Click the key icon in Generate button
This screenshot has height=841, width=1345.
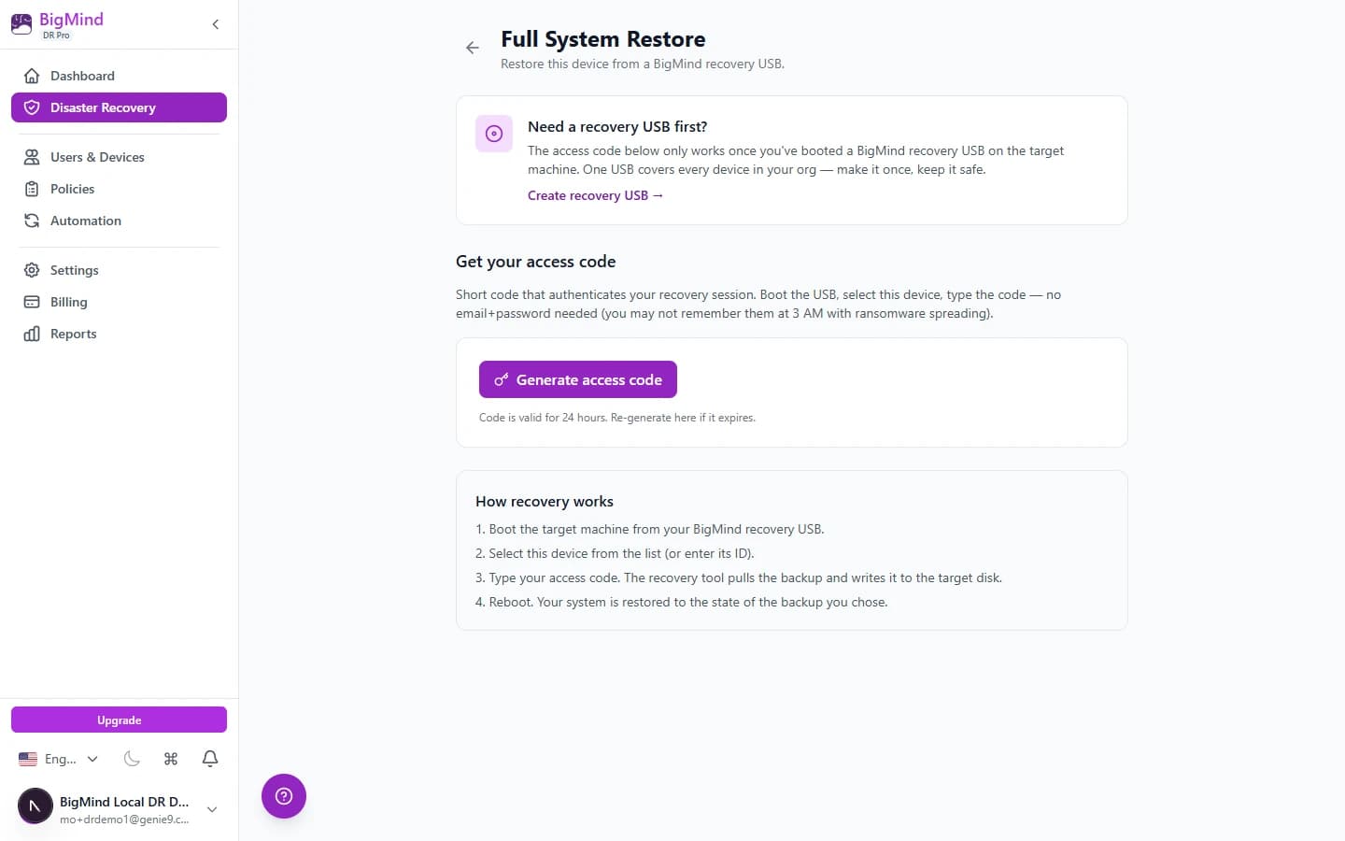[502, 379]
